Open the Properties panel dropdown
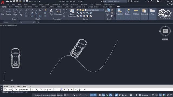Viewport: 173px width, 97px height. click(x=119, y=19)
